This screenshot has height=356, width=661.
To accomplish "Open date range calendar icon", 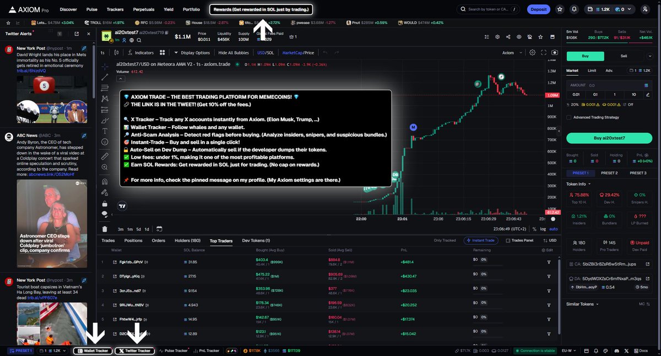I will tap(159, 229).
